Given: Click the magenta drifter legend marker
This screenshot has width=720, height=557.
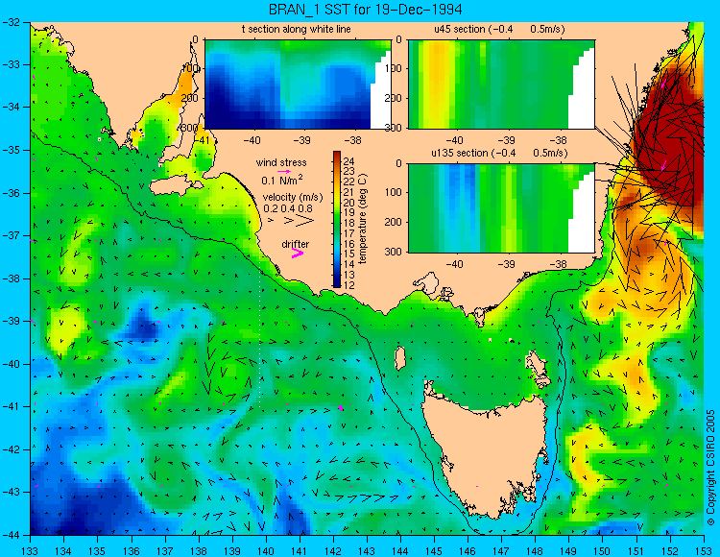Looking at the screenshot, I should coord(298,254).
